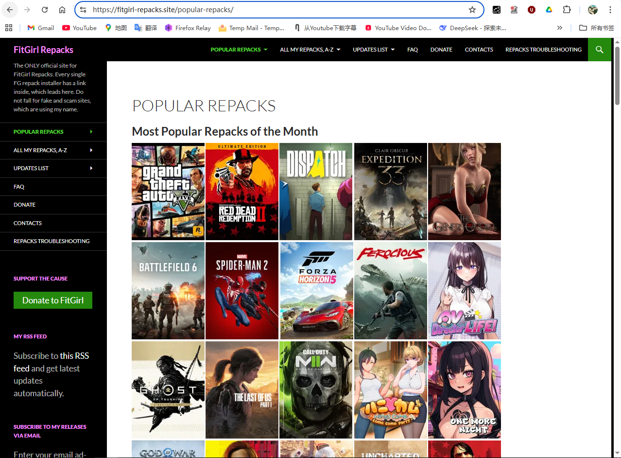Screen dimensions: 621x458
Task: Open FAQ in the top navigation
Action: pos(413,50)
